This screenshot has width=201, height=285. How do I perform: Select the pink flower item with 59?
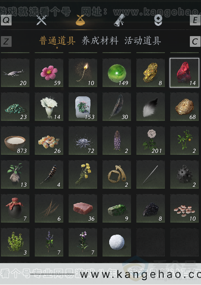tap(49, 73)
